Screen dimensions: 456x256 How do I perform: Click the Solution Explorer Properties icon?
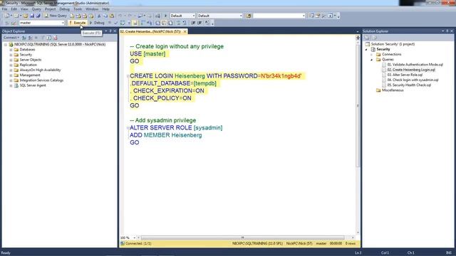point(367,38)
